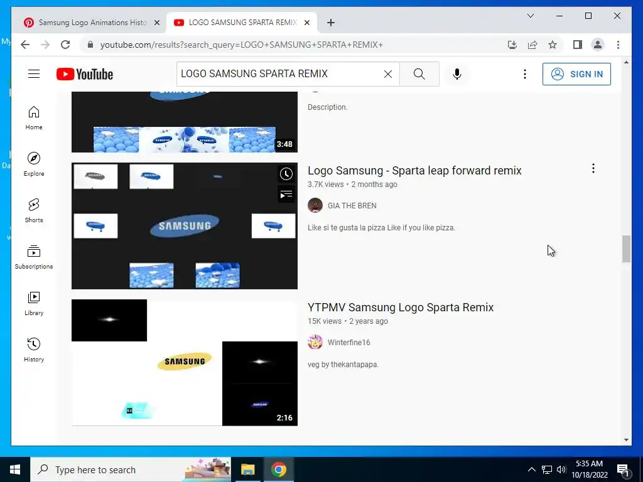
Task: Select the LOGO SAMSUNG SPARTA REMIX tab
Action: (242, 23)
